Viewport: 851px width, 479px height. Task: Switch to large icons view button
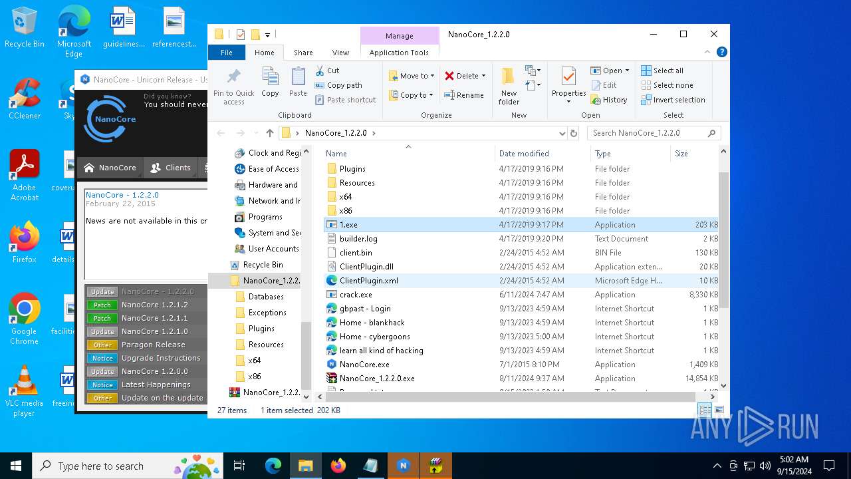[719, 410]
